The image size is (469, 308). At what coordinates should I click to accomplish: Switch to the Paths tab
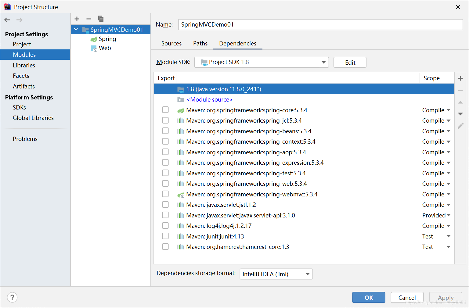tap(200, 43)
